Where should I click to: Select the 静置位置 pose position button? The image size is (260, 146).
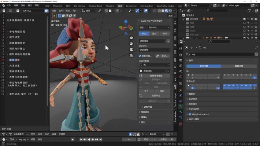pos(239,66)
